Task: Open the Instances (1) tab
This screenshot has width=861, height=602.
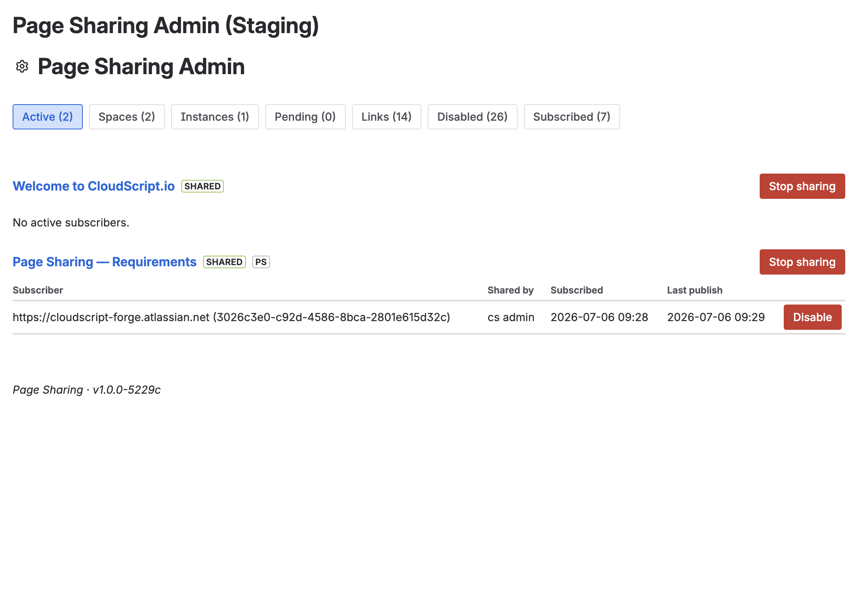Action: [x=215, y=117]
